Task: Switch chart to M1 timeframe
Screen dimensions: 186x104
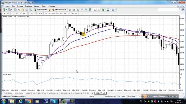Action: [46, 13]
